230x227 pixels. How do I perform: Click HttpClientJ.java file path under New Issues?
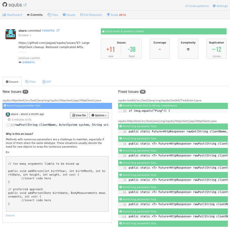click(x=51, y=100)
